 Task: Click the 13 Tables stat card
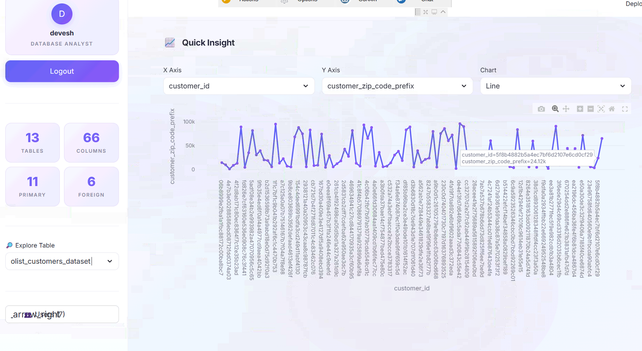point(33,143)
